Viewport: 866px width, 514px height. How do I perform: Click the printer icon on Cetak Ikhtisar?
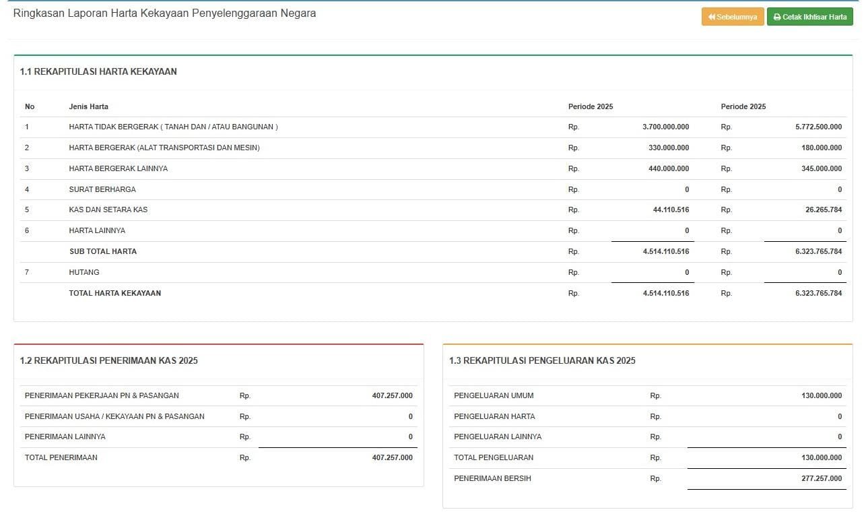point(776,17)
